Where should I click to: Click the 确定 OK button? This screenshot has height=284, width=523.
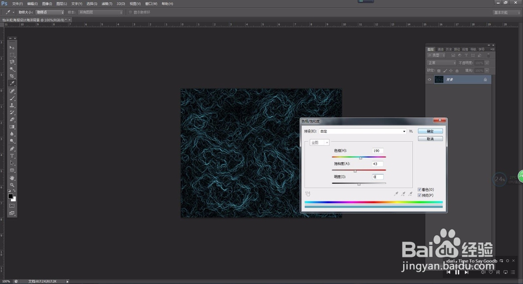pyautogui.click(x=430, y=131)
